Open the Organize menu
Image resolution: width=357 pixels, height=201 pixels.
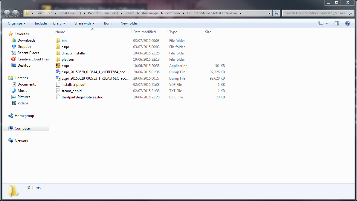(x=17, y=23)
